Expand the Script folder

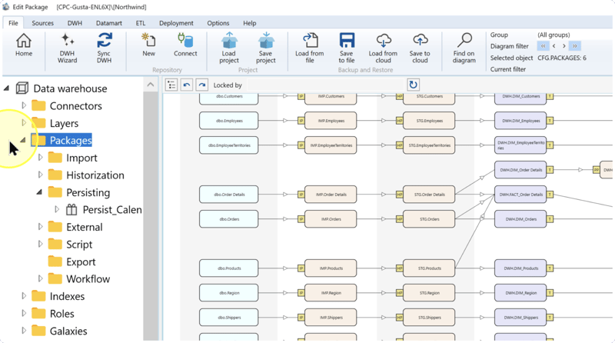[x=40, y=244]
